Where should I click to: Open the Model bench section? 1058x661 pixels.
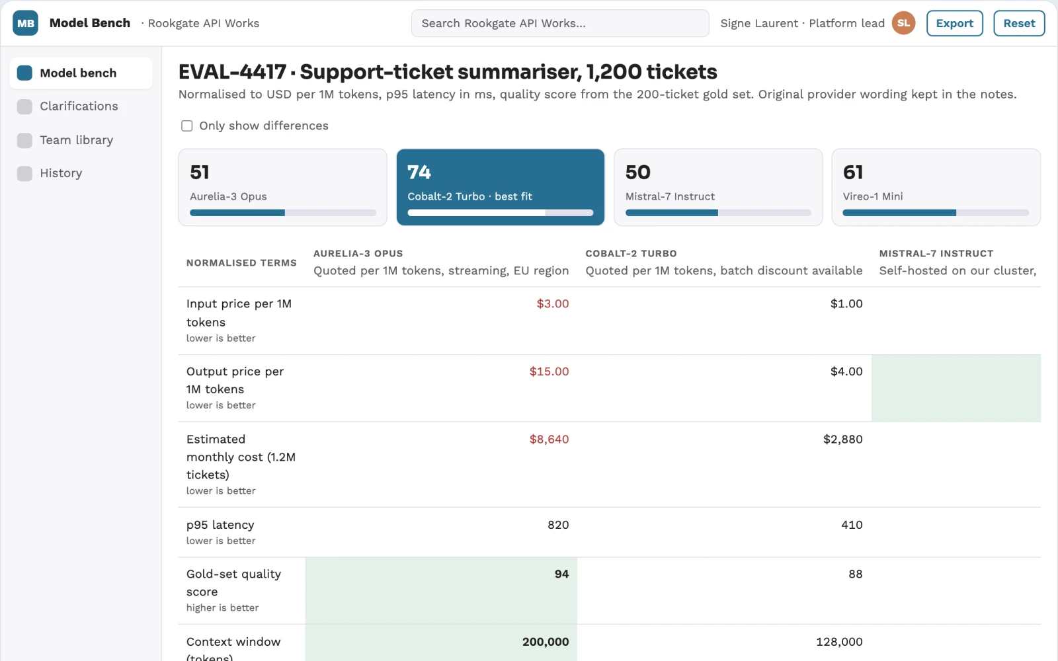tap(81, 73)
